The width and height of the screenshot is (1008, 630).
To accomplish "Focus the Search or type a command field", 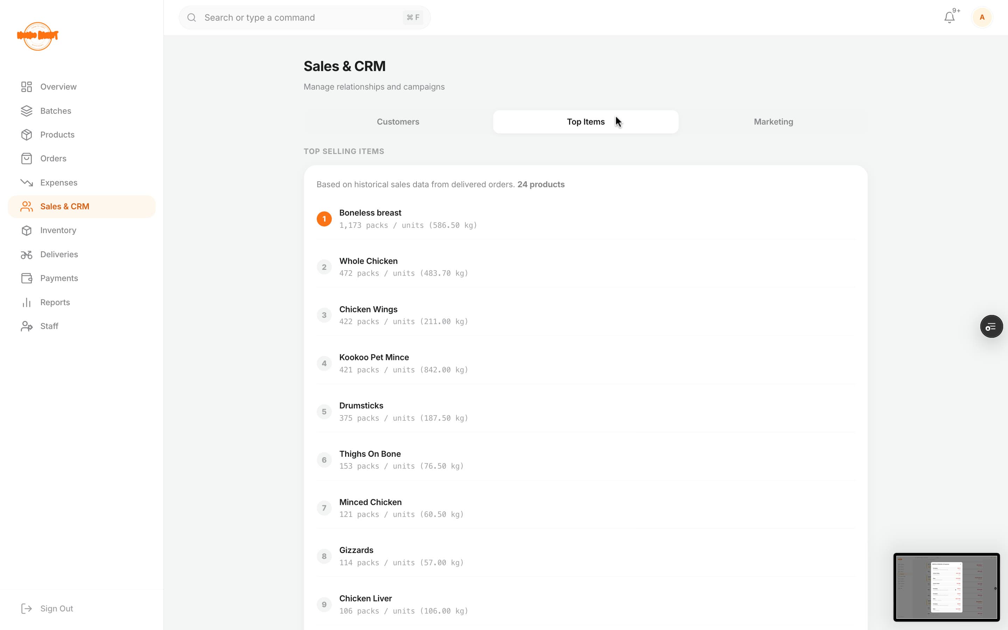I will (x=304, y=17).
